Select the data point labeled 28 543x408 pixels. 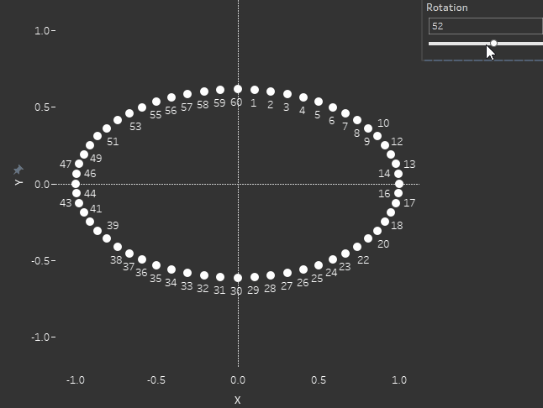point(271,275)
